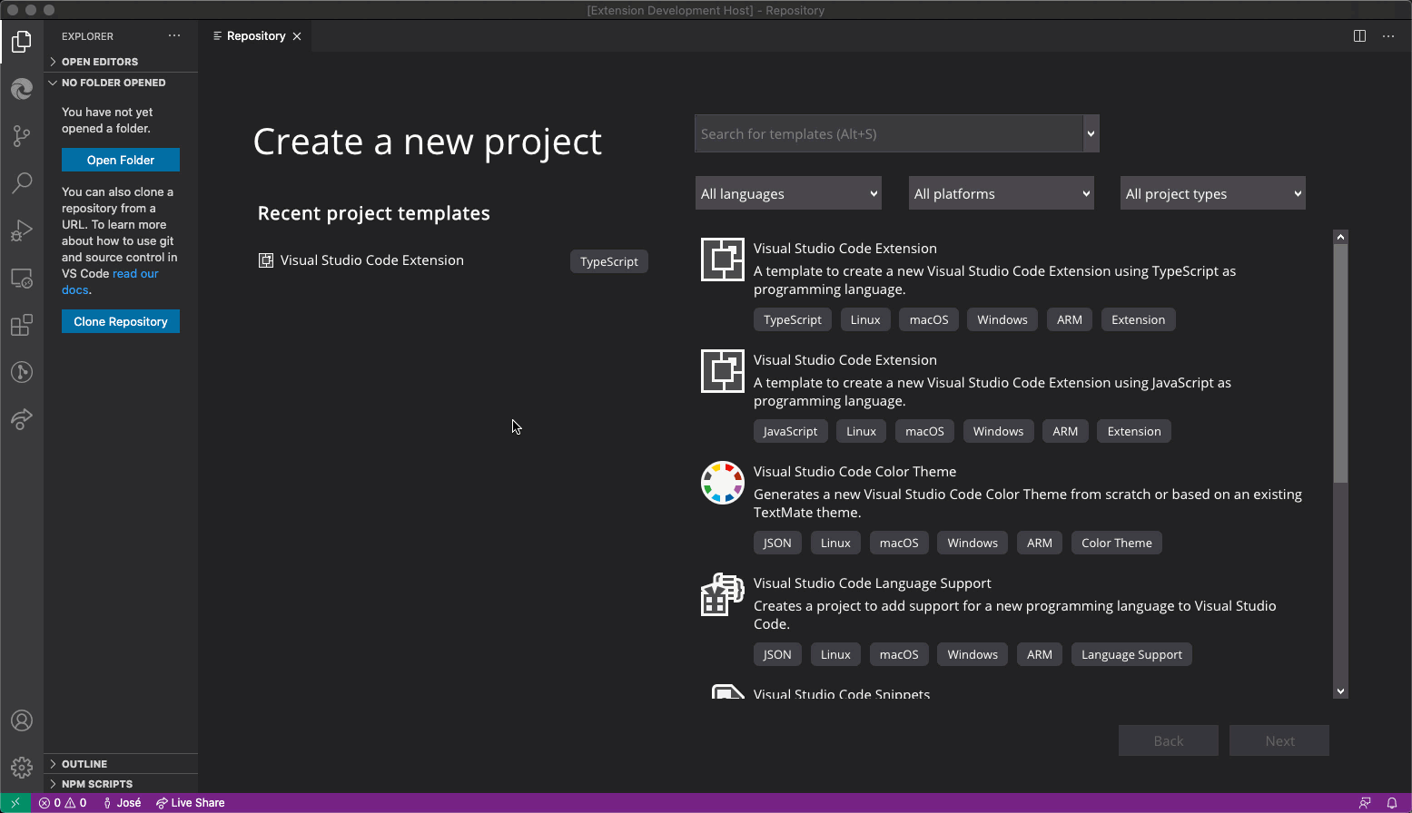
Task: Open the All languages dropdown
Action: point(788,193)
